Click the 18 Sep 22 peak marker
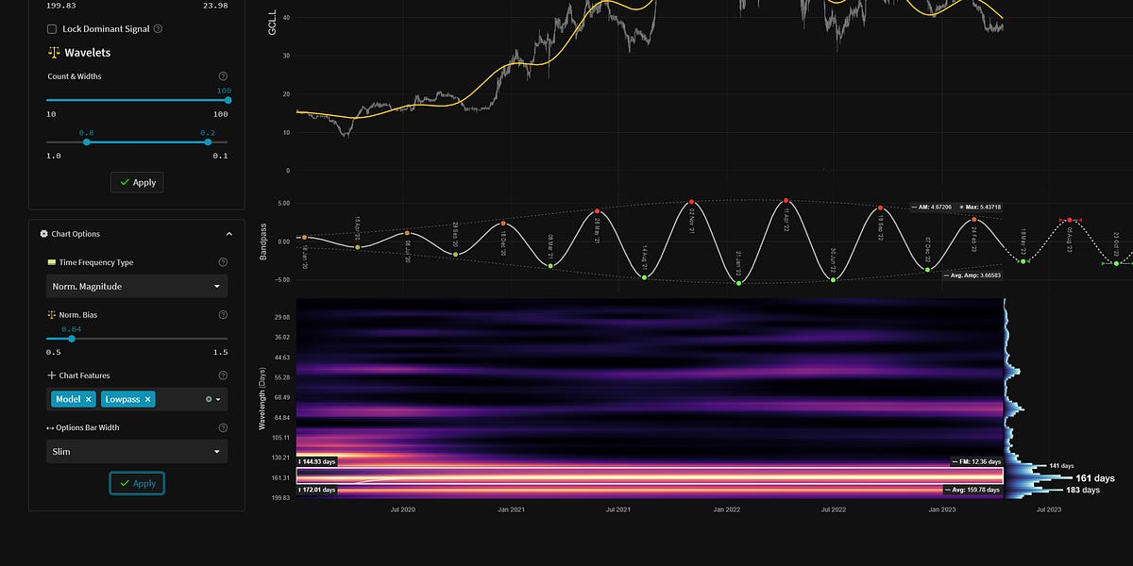This screenshot has height=566, width=1133. click(880, 208)
